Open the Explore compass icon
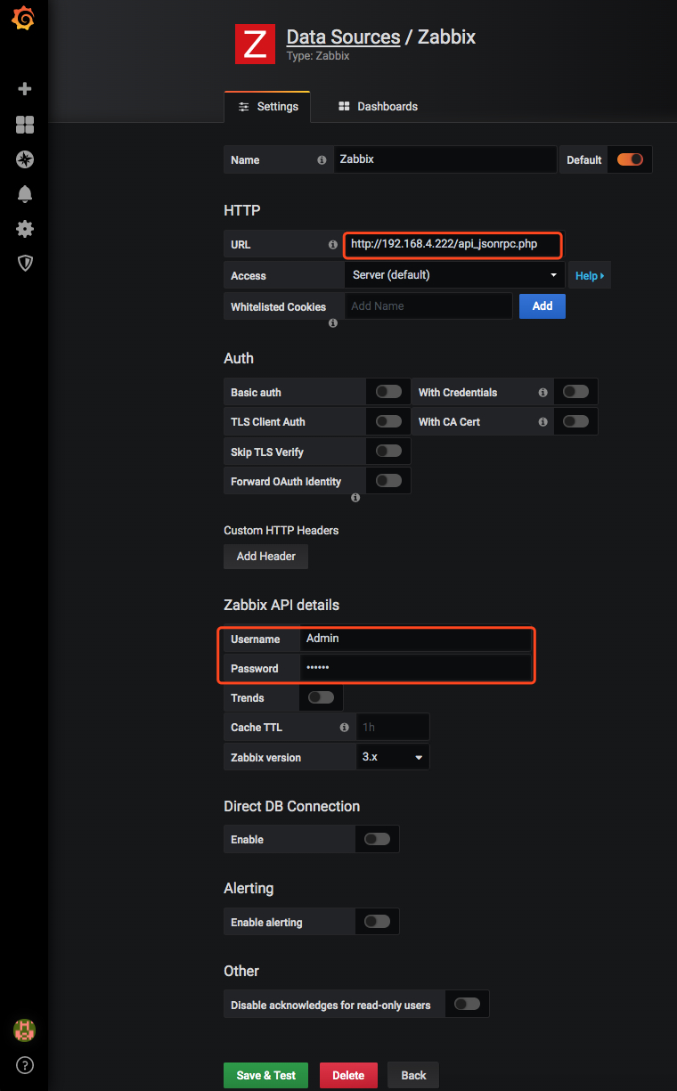The height and width of the screenshot is (1091, 677). (25, 159)
